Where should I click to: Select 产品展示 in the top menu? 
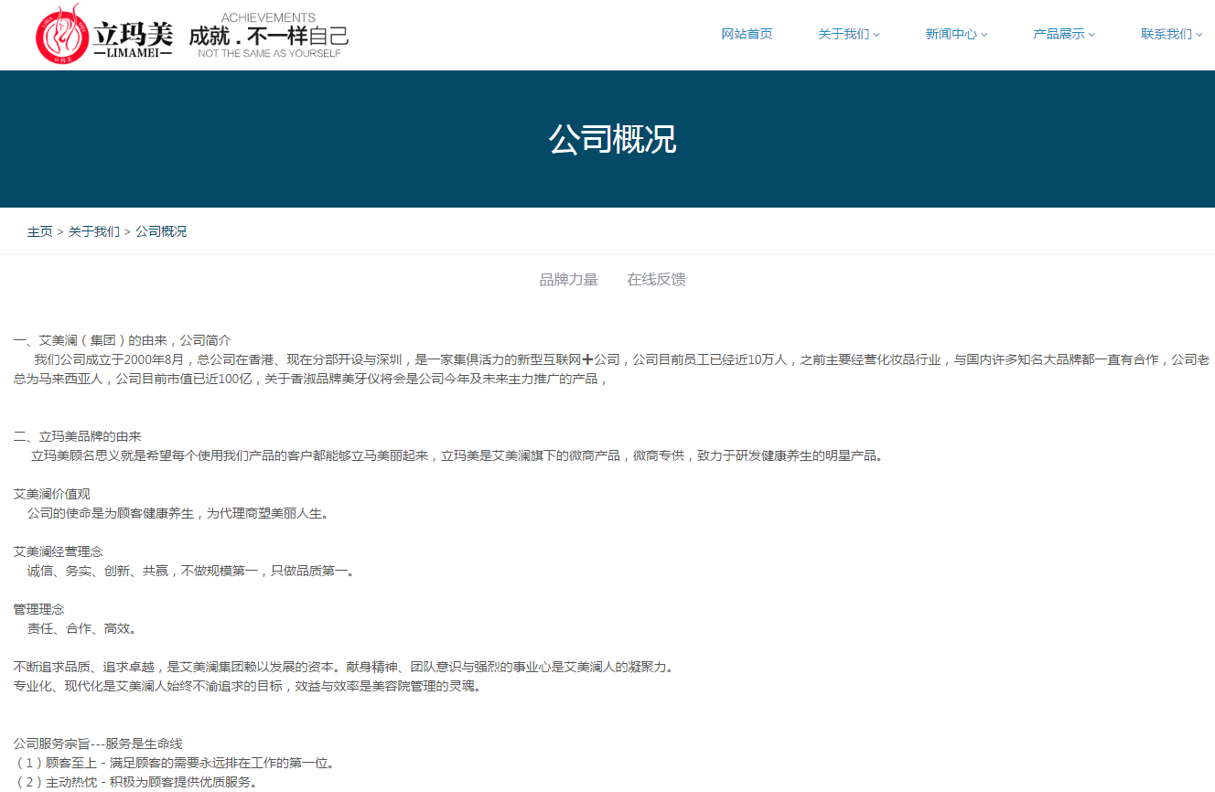point(1059,34)
